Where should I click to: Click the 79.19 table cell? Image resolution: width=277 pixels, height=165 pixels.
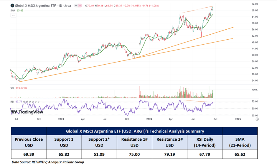[170, 154]
